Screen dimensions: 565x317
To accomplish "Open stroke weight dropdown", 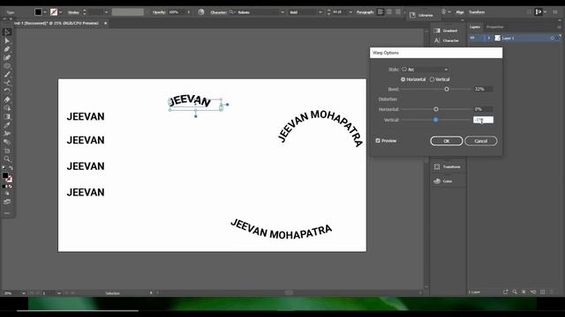I will (106, 11).
